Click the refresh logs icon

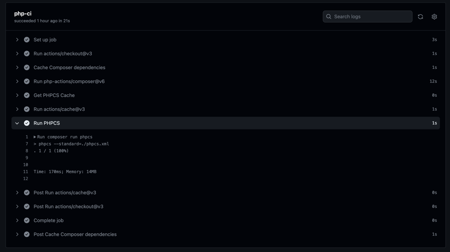420,16
